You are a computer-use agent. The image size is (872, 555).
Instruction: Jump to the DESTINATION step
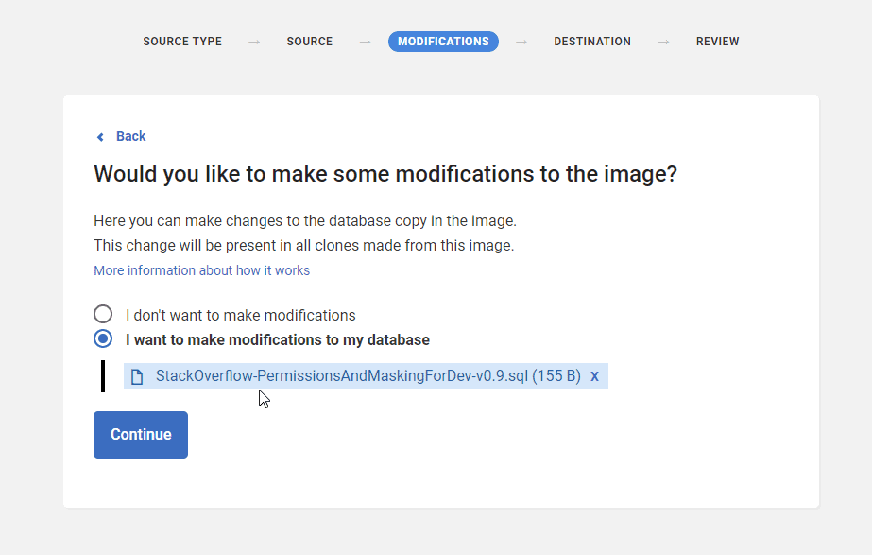[x=592, y=42]
